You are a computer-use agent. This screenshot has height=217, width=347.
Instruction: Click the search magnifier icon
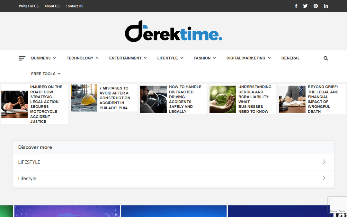(326, 58)
